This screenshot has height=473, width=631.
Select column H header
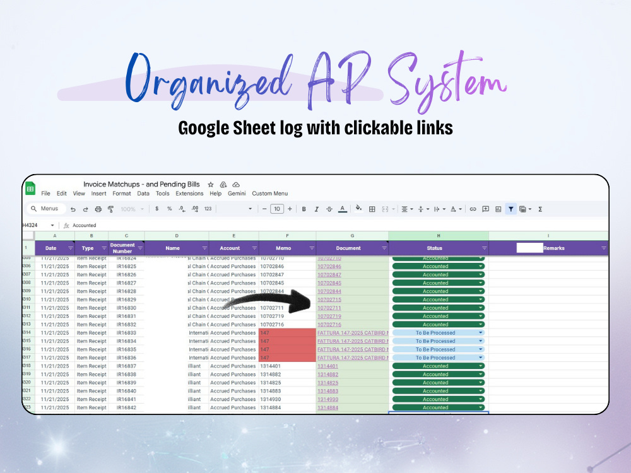click(x=439, y=236)
